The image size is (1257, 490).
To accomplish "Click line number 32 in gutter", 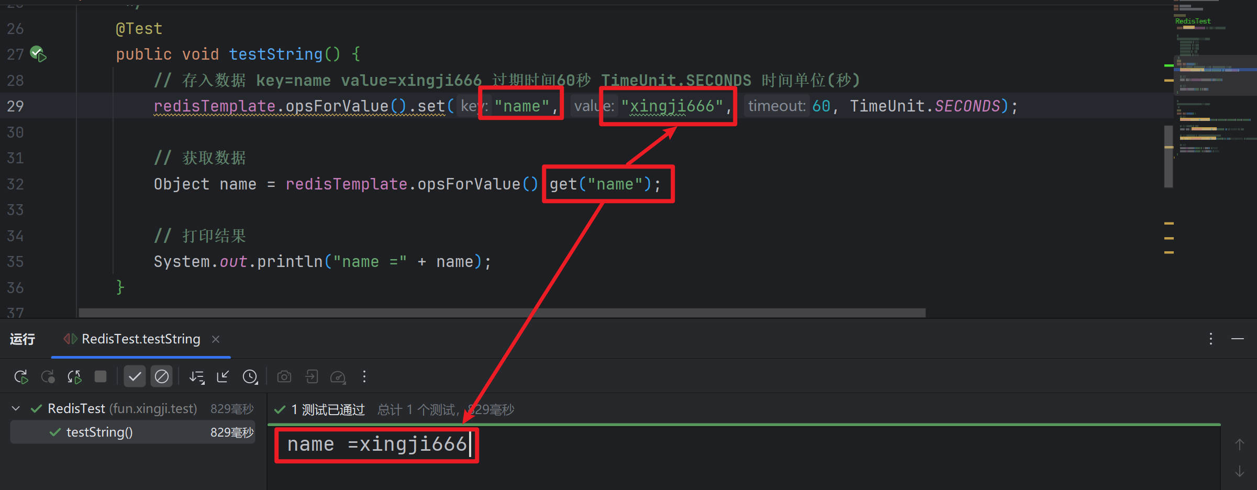I will click(15, 184).
